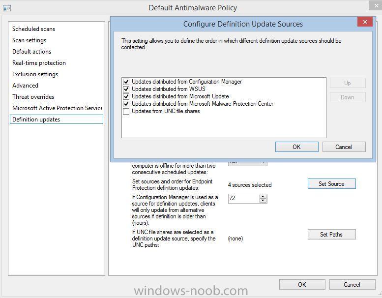Click the Set Paths button
Viewport: 382px width, 298px height.
[331, 235]
